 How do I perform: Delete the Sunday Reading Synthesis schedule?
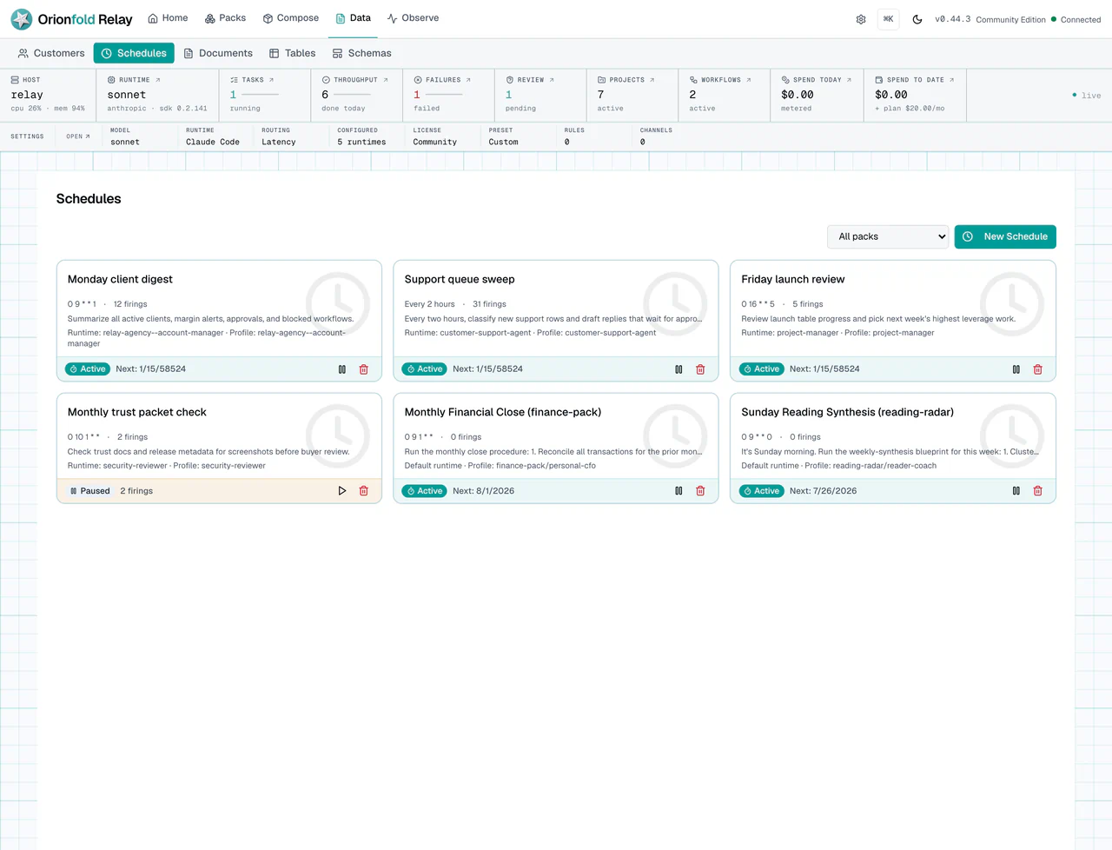[1037, 491]
